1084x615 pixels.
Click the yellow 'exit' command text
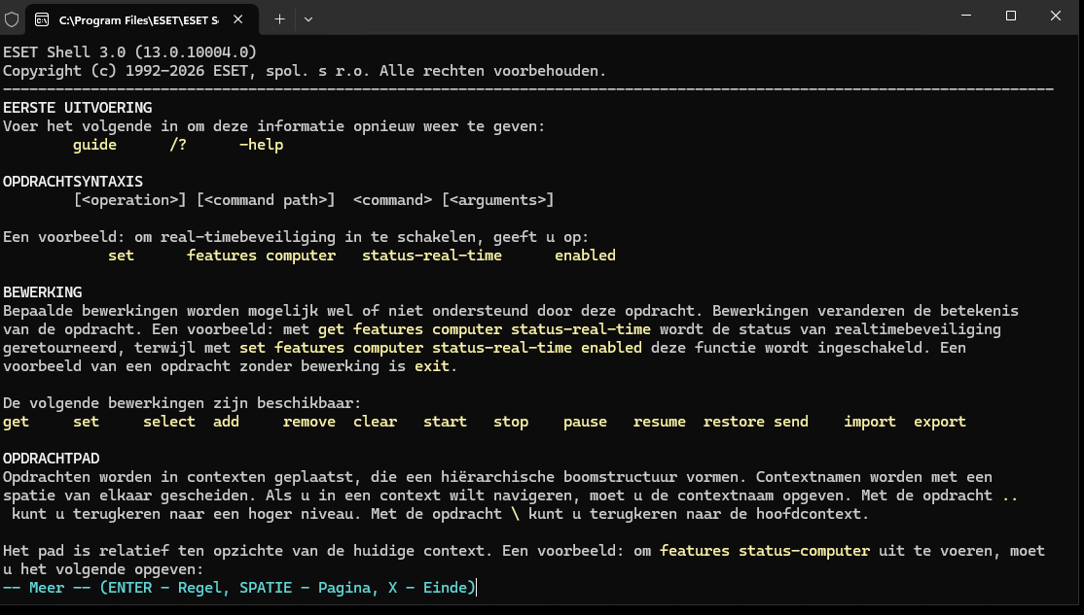click(432, 366)
